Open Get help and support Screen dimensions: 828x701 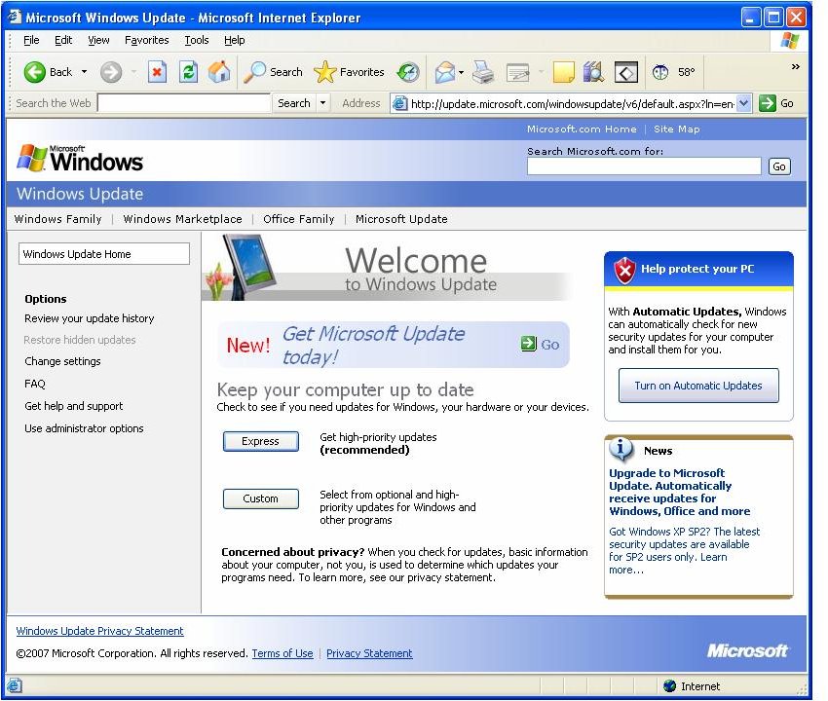click(x=73, y=406)
